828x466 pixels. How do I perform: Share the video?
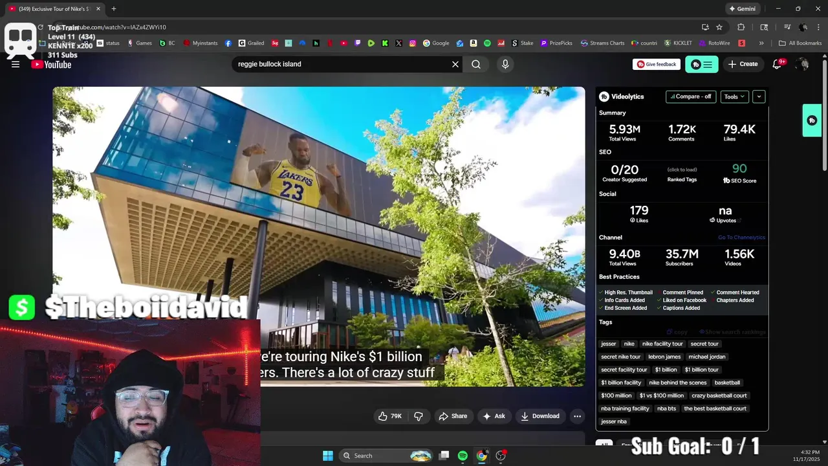click(453, 416)
